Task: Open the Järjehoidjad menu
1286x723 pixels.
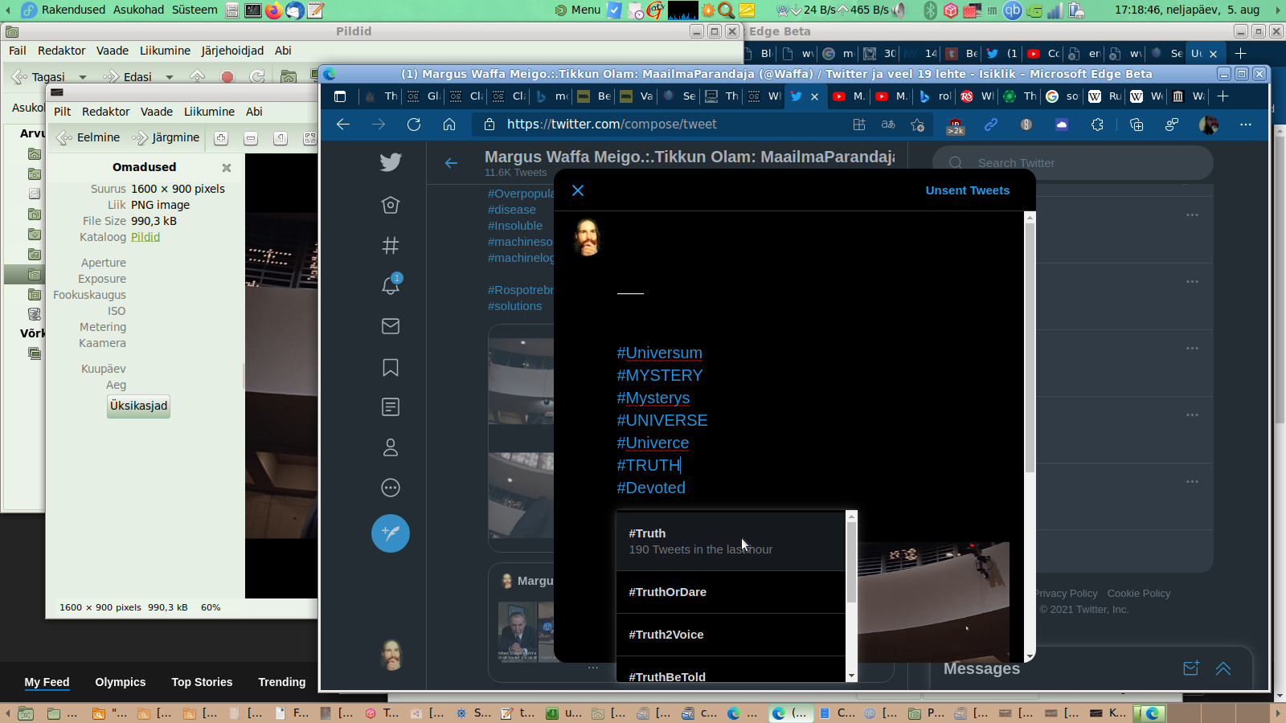Action: point(232,51)
